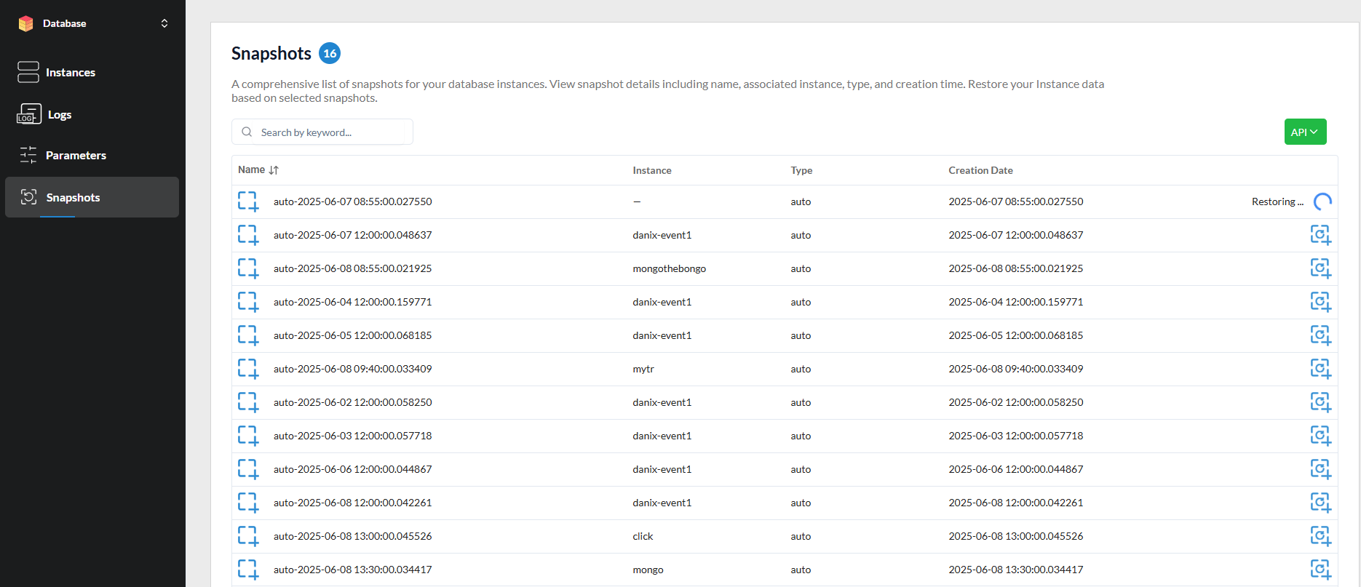Screen dimensions: 1361x587
Task: Open Parameters page from sidebar
Action: (76, 156)
